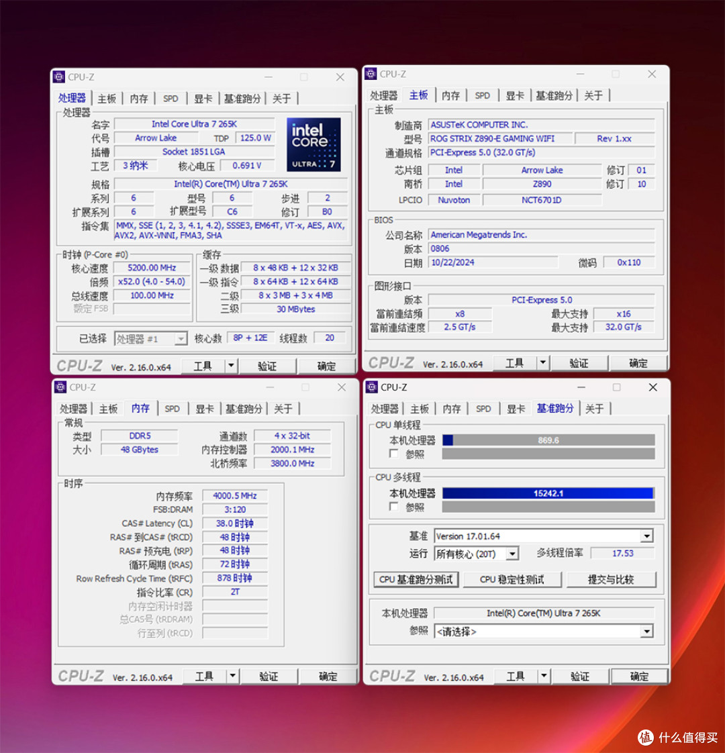The height and width of the screenshot is (753, 725).
Task: Switch to the 基准跑分 tab in the memory window
Action: (244, 409)
